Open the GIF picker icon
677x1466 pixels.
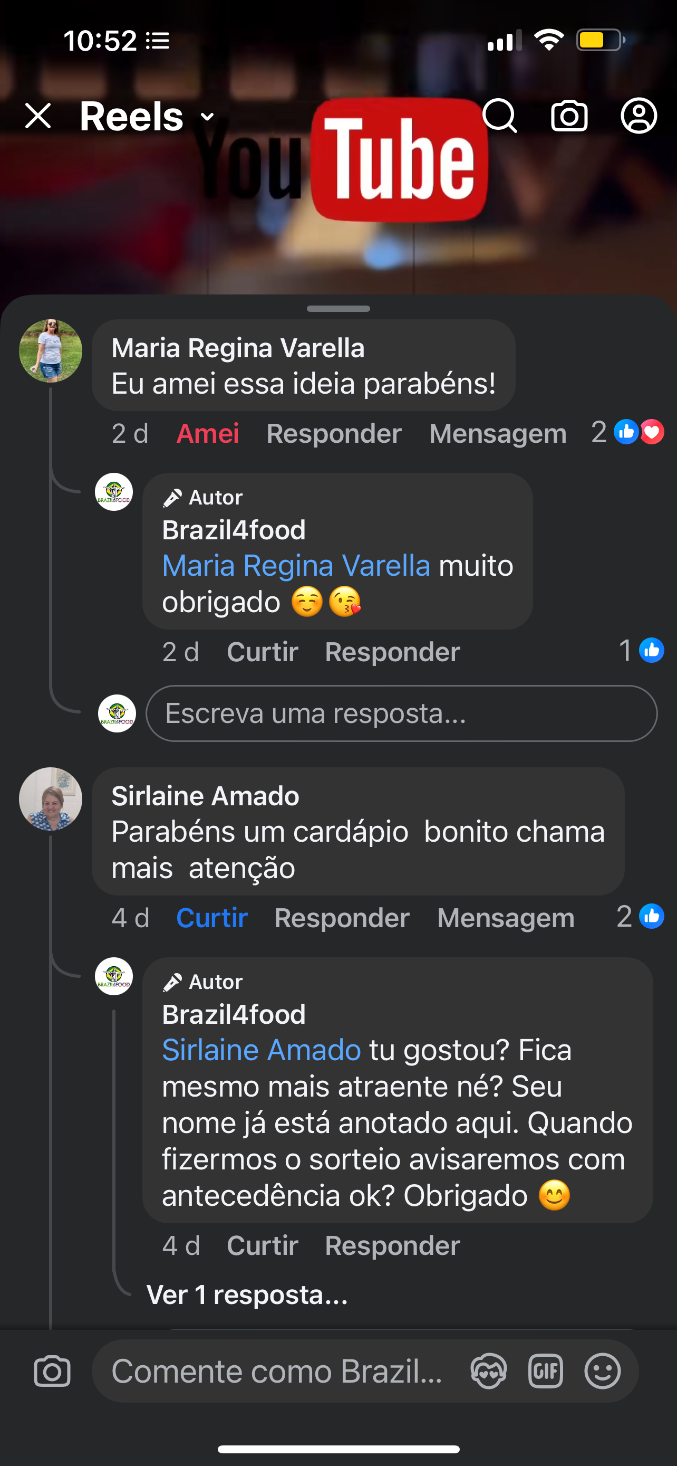tap(545, 1371)
